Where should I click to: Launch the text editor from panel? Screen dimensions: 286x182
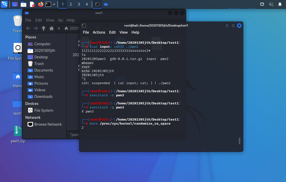pos(32,4)
